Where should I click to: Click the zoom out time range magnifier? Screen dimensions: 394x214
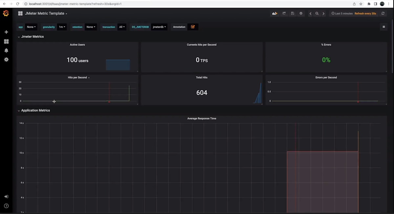point(317,13)
